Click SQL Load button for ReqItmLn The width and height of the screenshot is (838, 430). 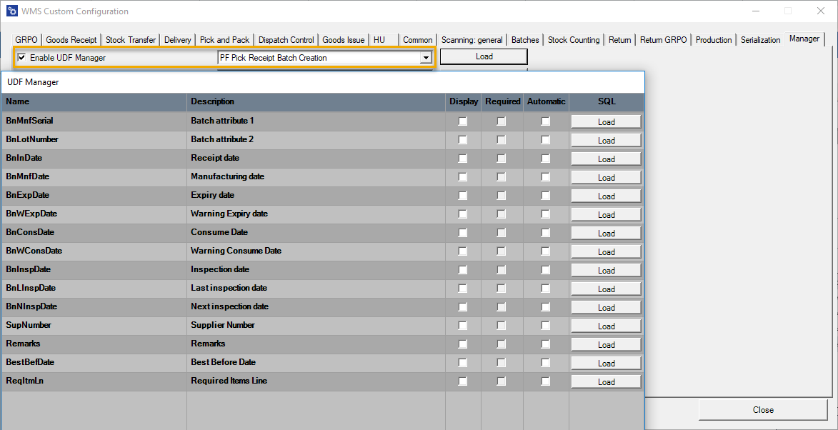tap(606, 382)
